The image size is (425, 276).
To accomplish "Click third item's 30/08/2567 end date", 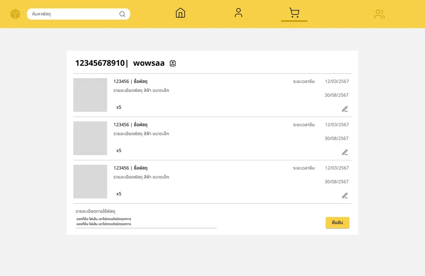I will point(337,182).
